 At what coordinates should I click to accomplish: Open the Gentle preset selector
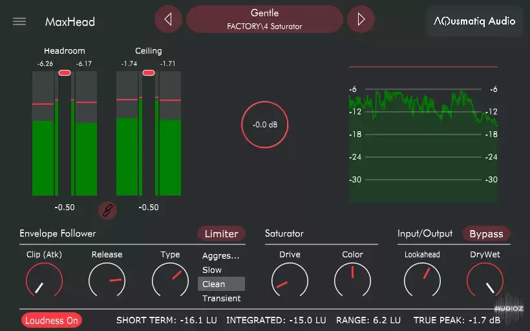click(x=264, y=19)
